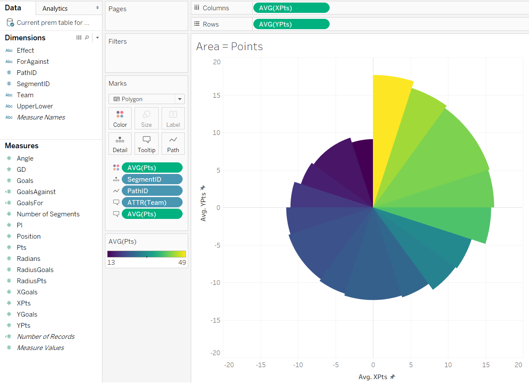The width and height of the screenshot is (529, 383).
Task: Click the AVG(YPts) pill on Rows
Action: 292,24
